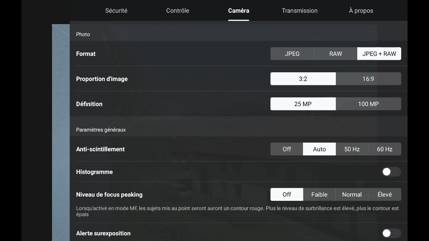This screenshot has width=429, height=241.
Task: Set definition to 25 MP
Action: click(303, 104)
